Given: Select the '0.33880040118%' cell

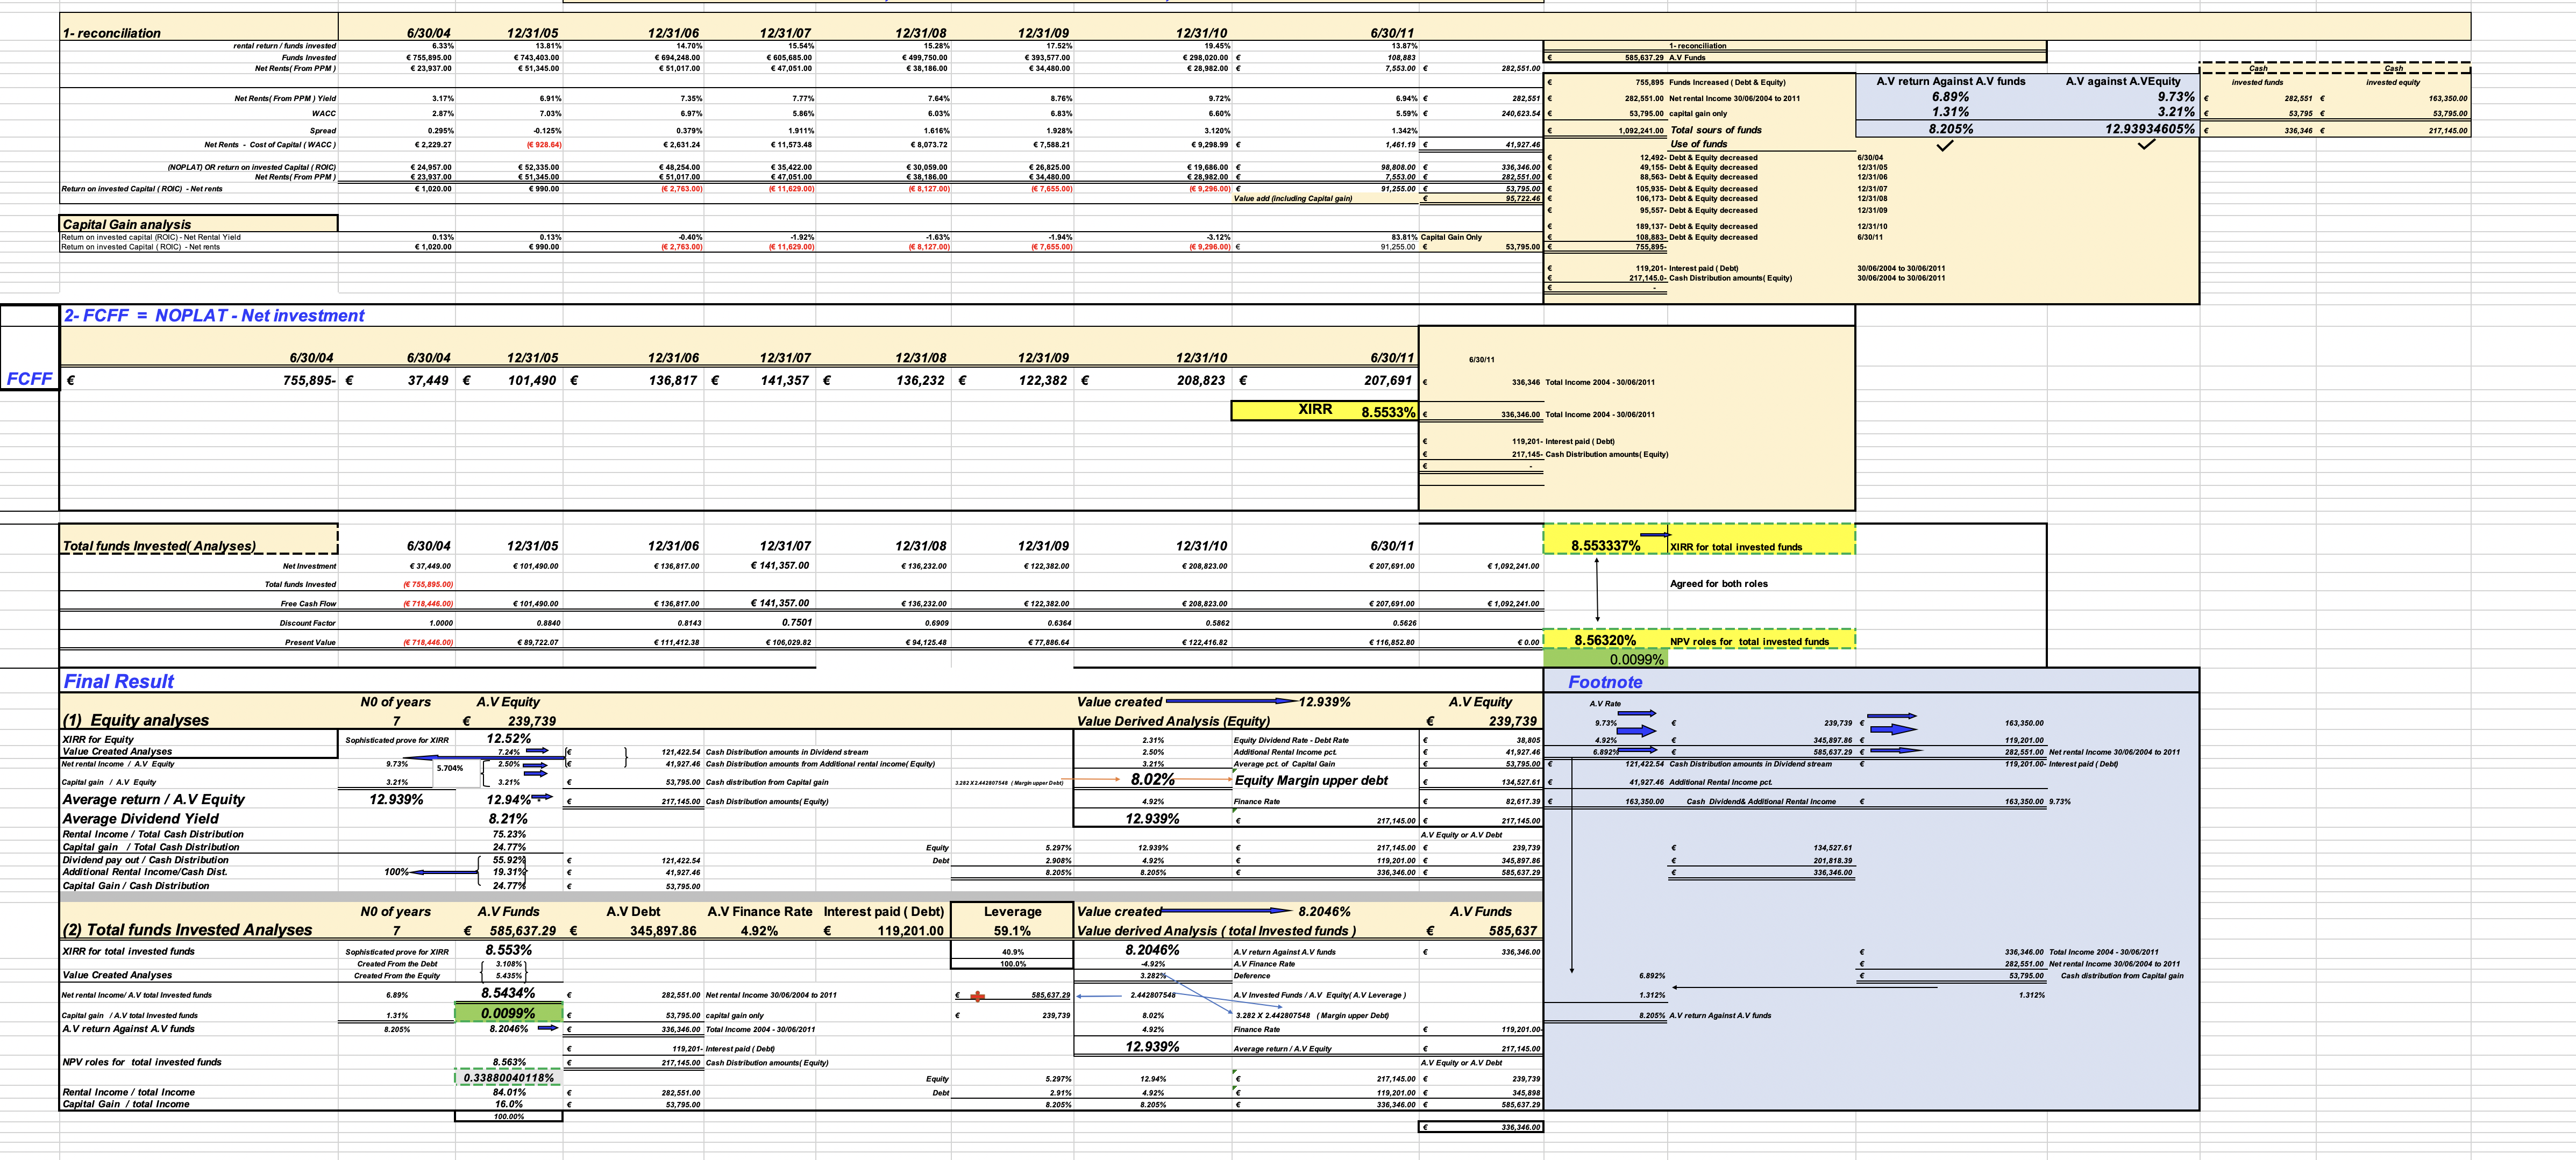Looking at the screenshot, I should (x=508, y=1078).
